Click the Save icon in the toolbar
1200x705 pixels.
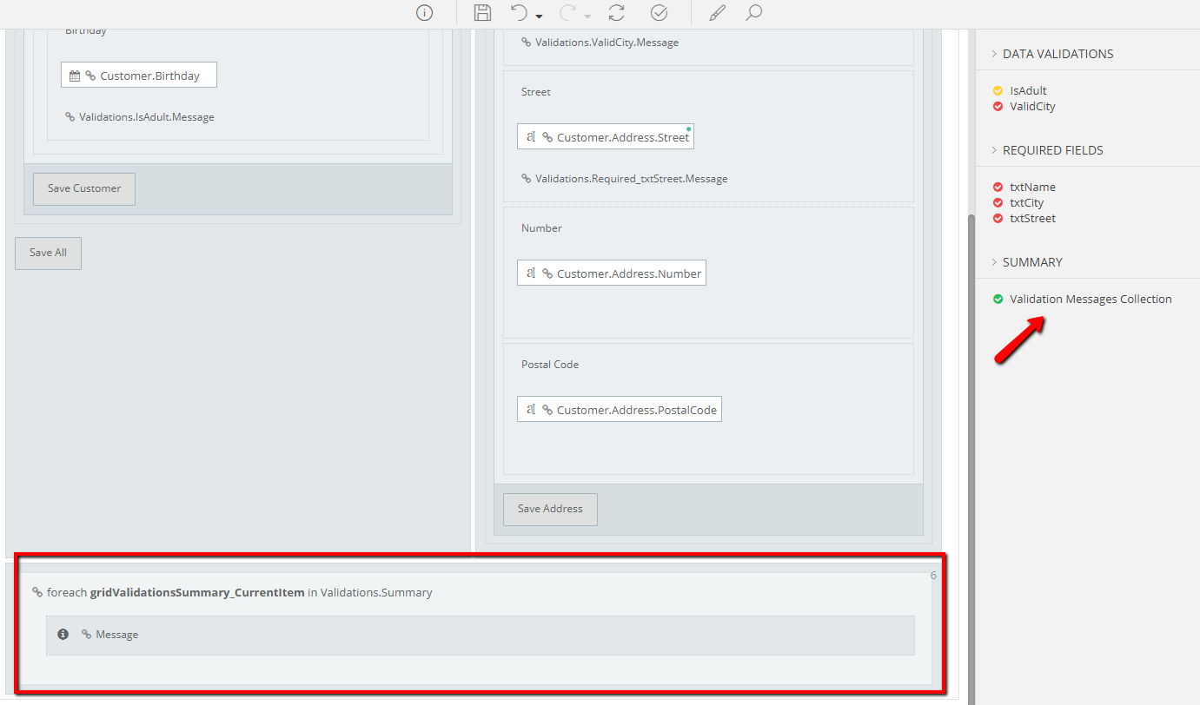pyautogui.click(x=482, y=12)
